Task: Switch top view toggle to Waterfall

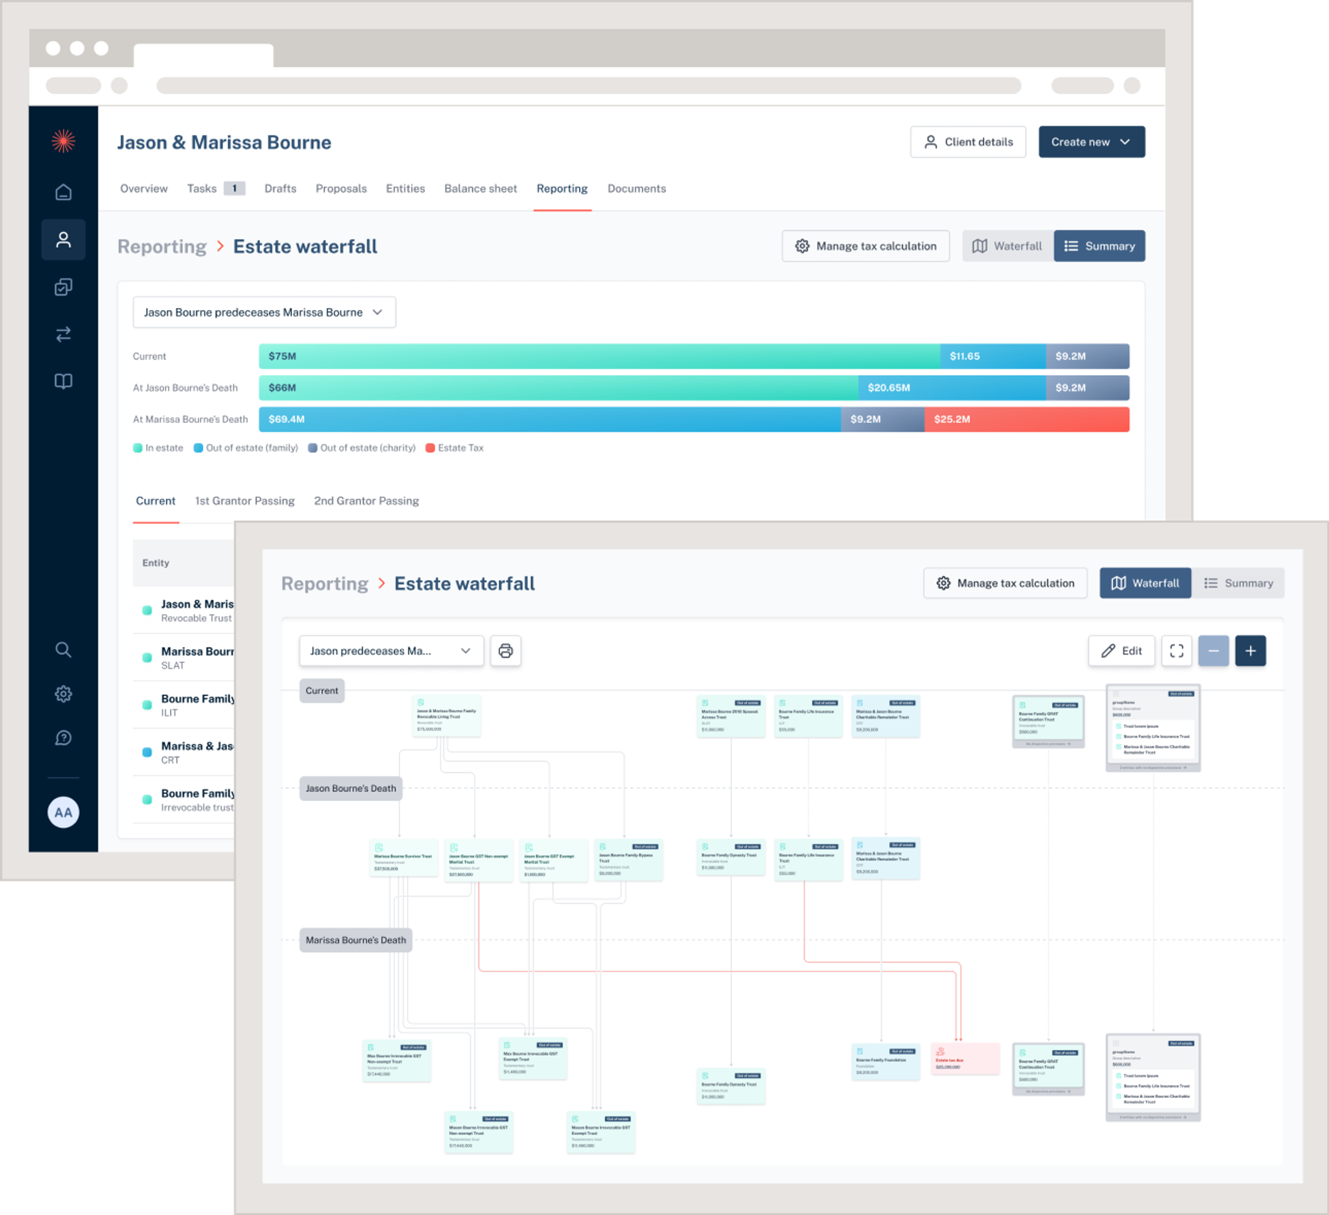Action: (1007, 246)
